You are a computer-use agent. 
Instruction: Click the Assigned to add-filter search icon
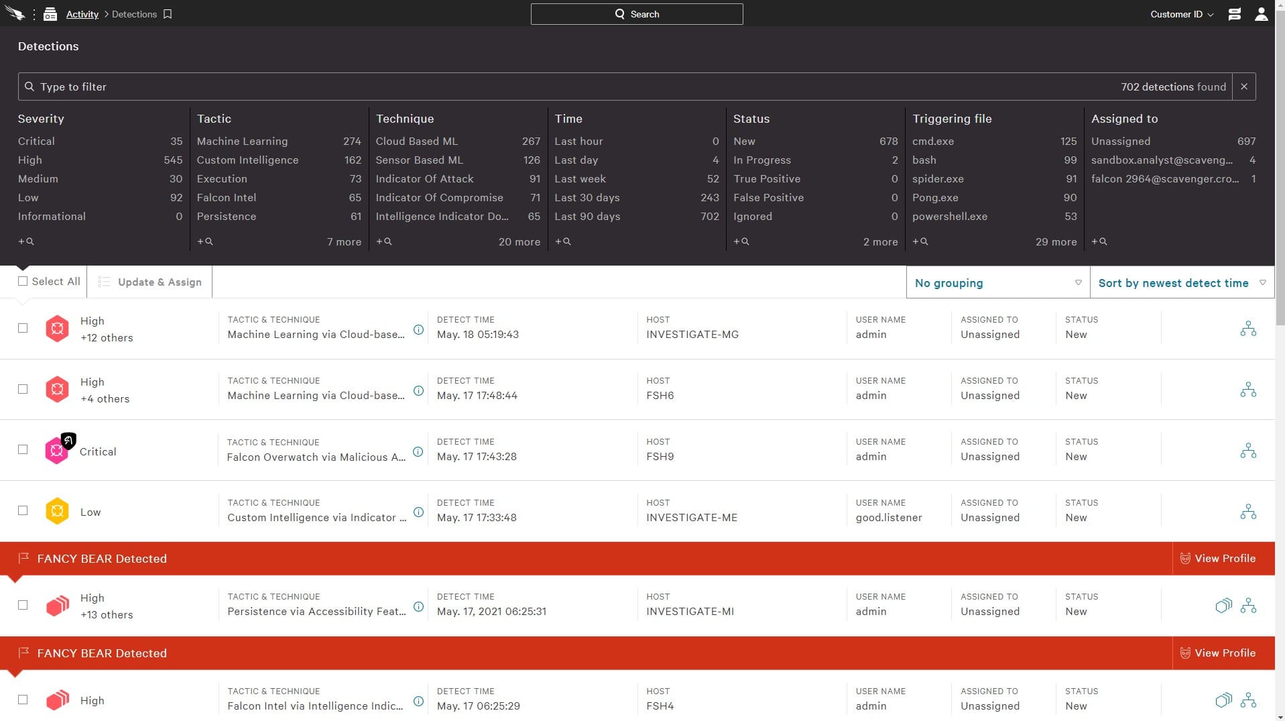pyautogui.click(x=1099, y=241)
